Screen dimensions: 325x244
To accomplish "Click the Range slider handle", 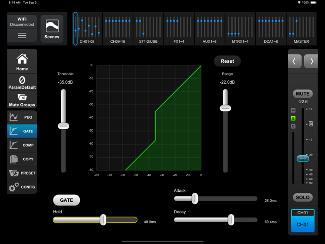I will [x=225, y=108].
